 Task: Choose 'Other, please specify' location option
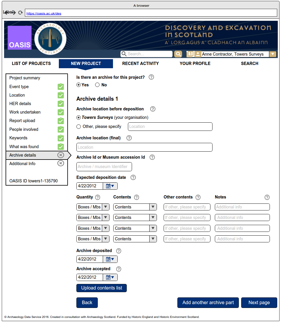pyautogui.click(x=79, y=127)
